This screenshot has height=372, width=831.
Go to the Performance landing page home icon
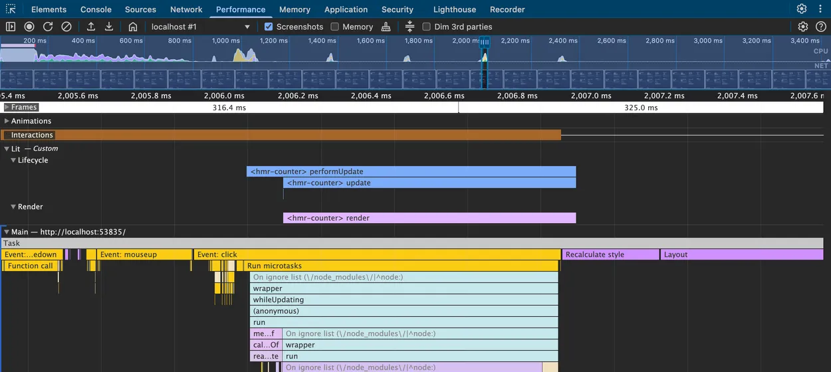(133, 27)
